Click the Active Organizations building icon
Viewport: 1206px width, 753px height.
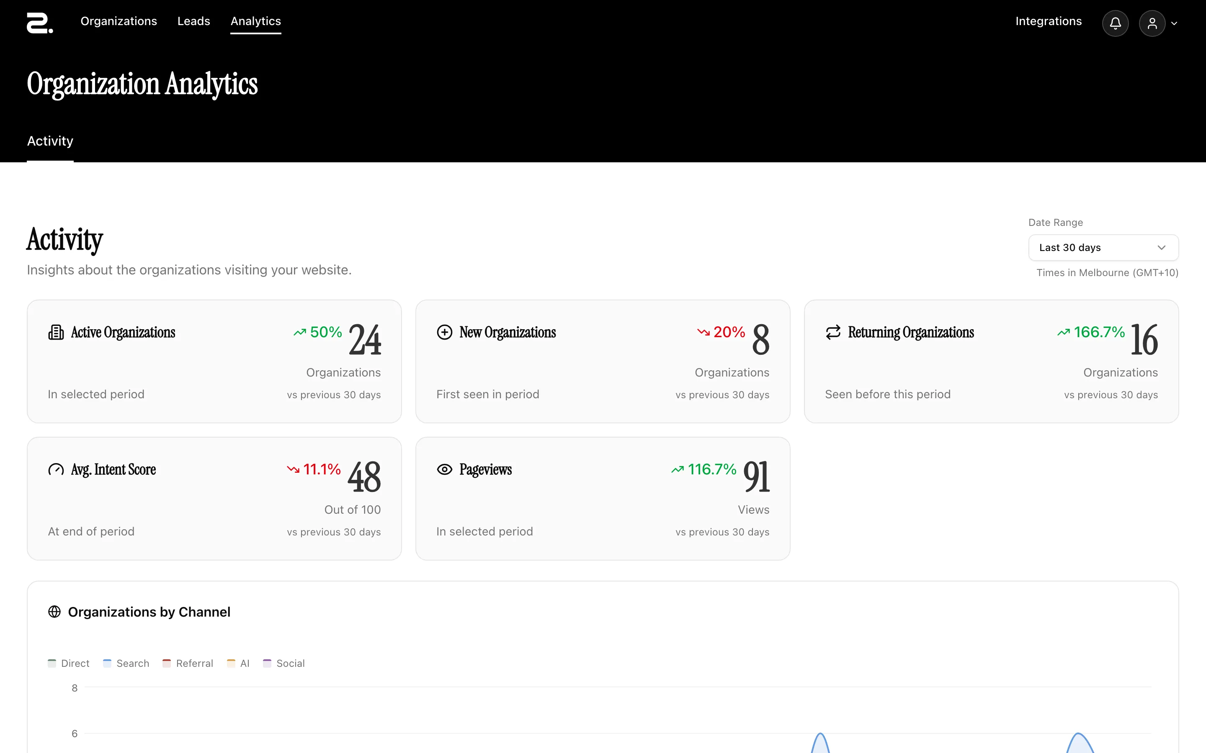(x=56, y=332)
